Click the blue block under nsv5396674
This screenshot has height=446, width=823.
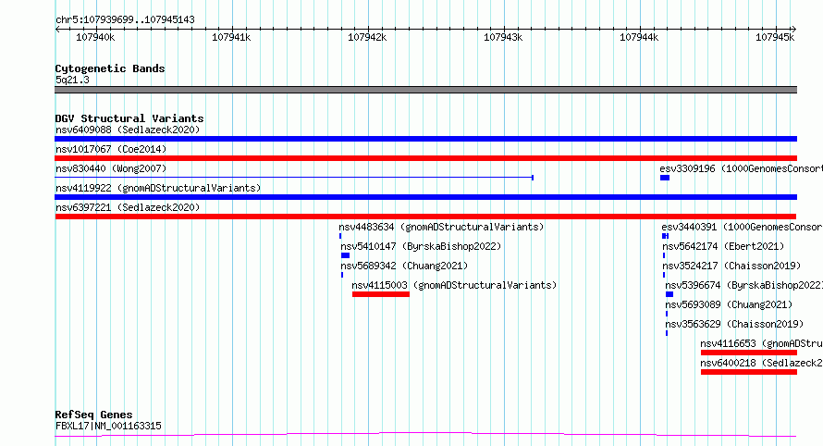pos(669,294)
